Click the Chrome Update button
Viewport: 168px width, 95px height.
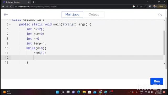pyautogui.click(x=161, y=6)
